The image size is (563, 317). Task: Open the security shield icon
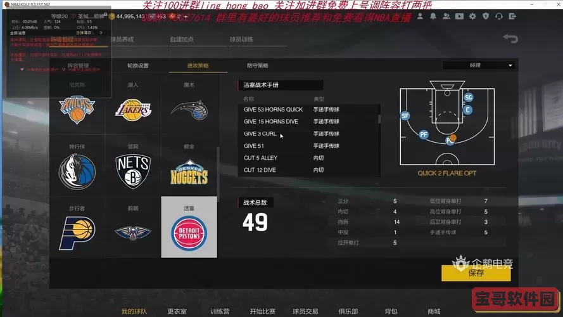point(486,16)
